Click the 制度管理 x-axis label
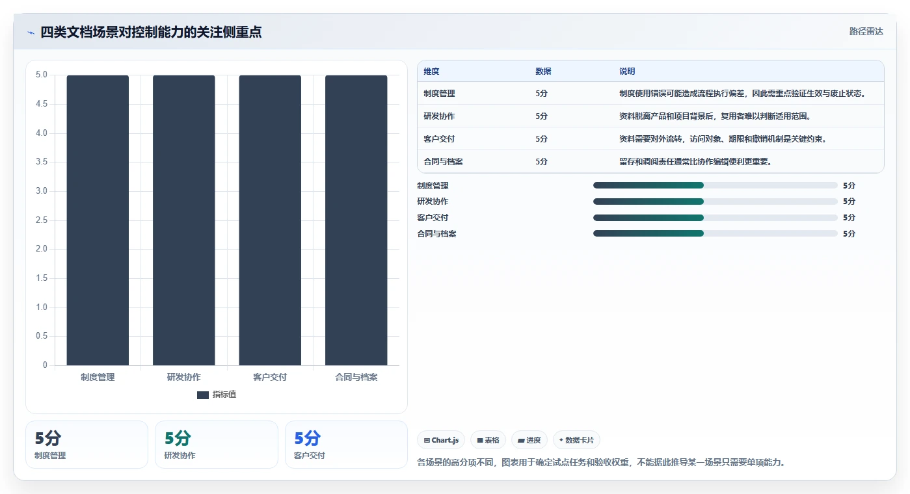This screenshot has height=494, width=910. click(98, 377)
